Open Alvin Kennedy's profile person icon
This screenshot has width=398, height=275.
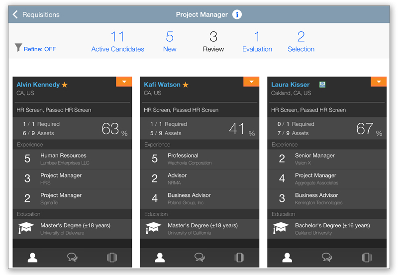[x=32, y=258]
